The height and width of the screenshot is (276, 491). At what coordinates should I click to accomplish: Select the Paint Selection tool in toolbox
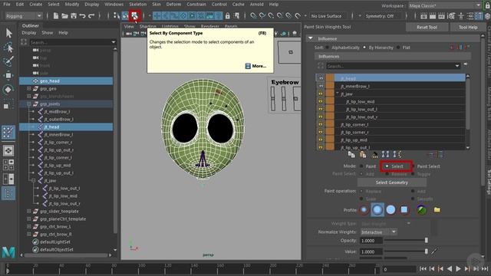point(8,61)
